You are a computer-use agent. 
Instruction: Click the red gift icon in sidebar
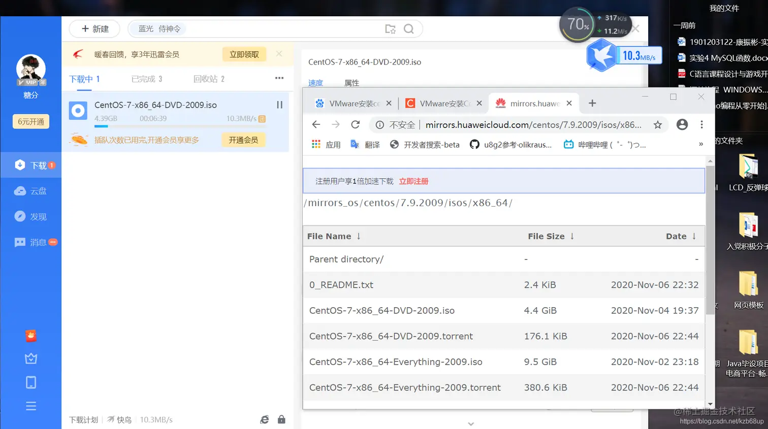(x=31, y=336)
